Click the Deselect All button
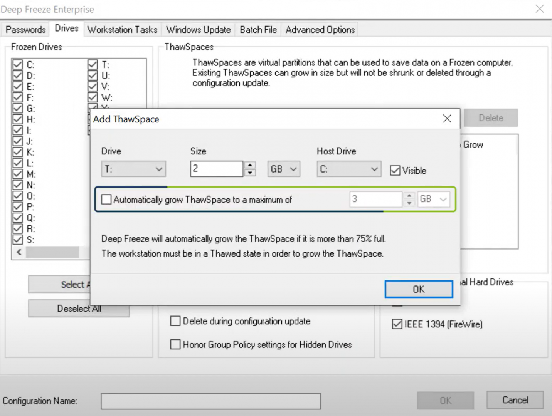 pos(79,309)
